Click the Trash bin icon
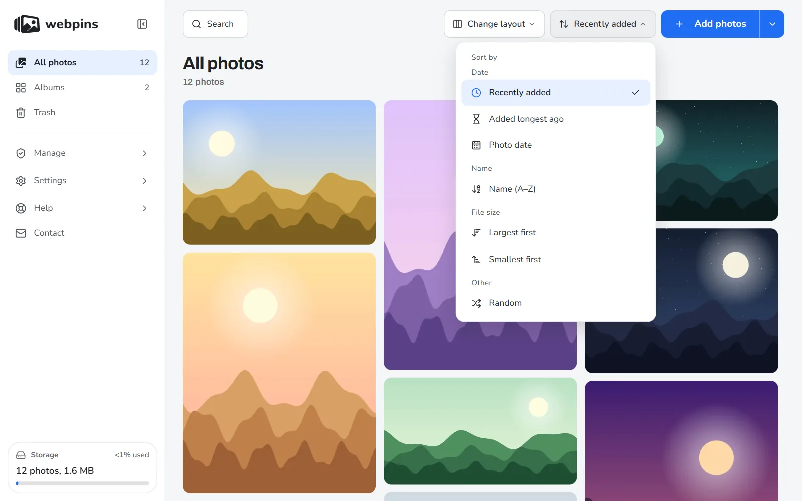The width and height of the screenshot is (802, 501). click(x=21, y=113)
